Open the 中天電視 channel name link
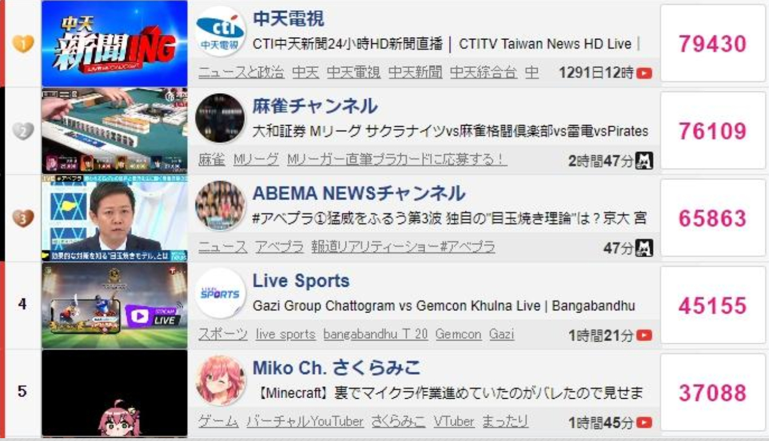The height and width of the screenshot is (441, 769). tap(288, 19)
